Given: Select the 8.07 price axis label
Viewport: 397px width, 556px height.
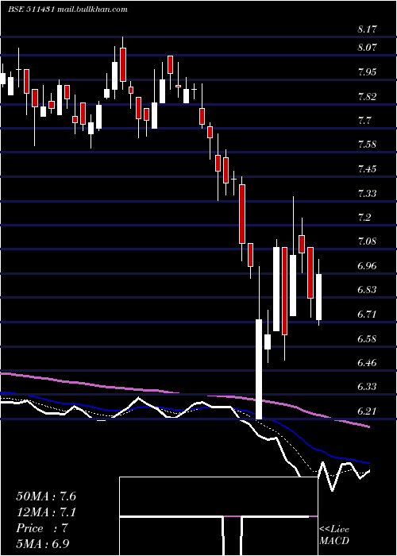Looking at the screenshot, I should click(x=367, y=48).
